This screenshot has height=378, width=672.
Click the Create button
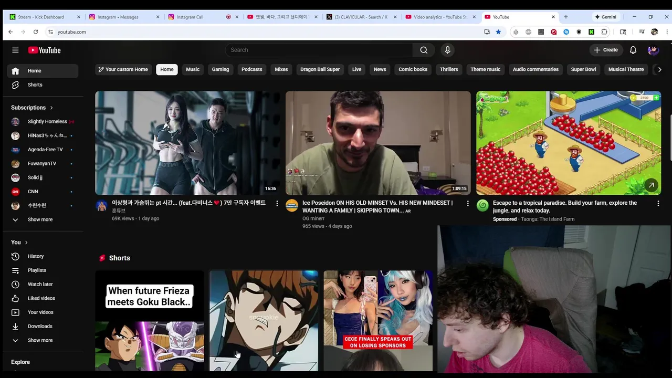coord(606,50)
